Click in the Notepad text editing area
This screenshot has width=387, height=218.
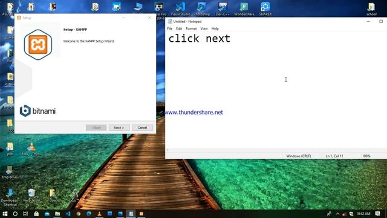276,90
